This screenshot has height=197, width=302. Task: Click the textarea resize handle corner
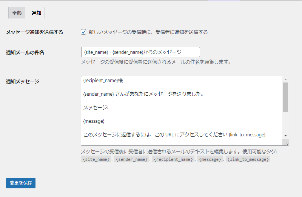[x=287, y=143]
